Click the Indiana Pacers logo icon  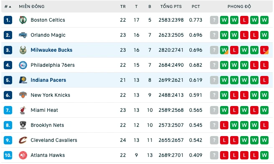point(23,80)
